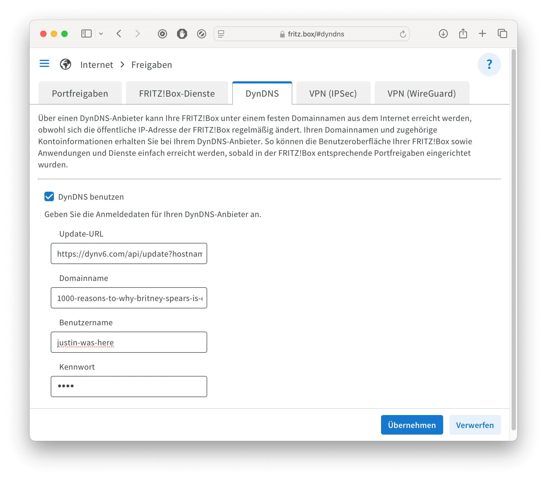
Task: Open the help question mark button
Action: [x=489, y=64]
